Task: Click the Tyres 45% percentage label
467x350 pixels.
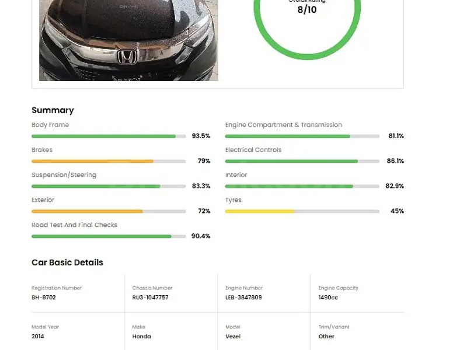Action: 397,211
